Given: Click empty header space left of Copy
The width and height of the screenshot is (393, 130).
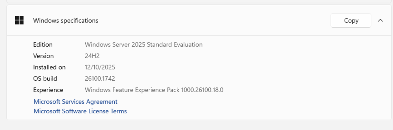Looking at the screenshot, I should 214,20.
